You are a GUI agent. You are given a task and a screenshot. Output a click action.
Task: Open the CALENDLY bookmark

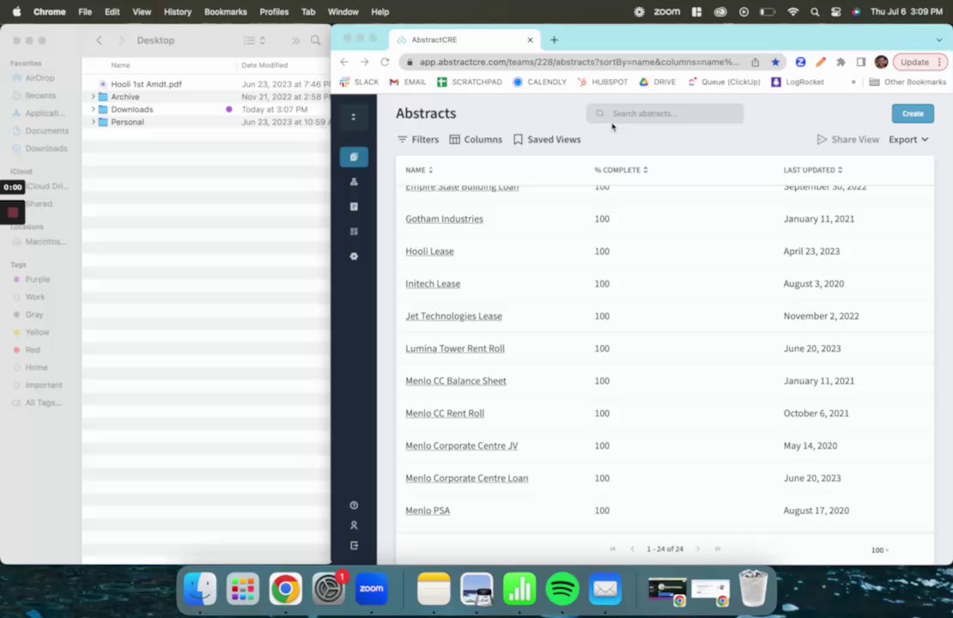tap(540, 82)
